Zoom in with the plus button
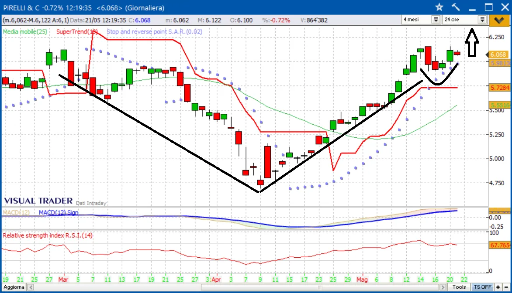 click(x=498, y=287)
